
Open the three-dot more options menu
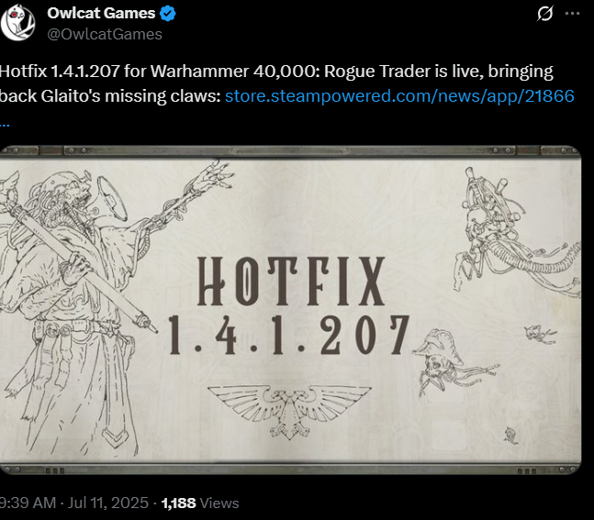(x=572, y=14)
